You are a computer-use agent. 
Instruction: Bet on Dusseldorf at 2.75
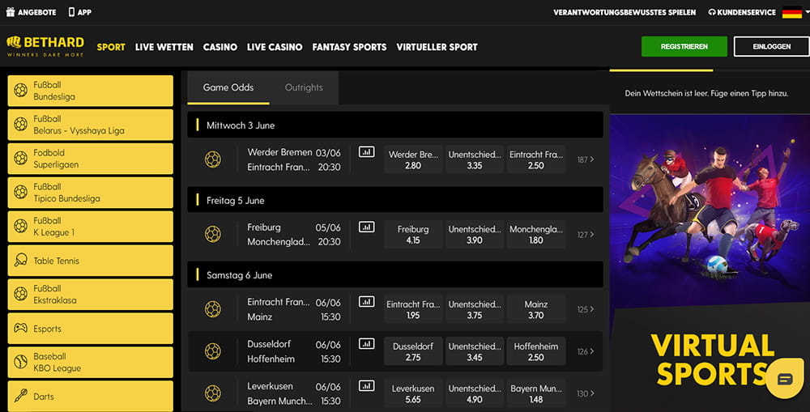[413, 351]
